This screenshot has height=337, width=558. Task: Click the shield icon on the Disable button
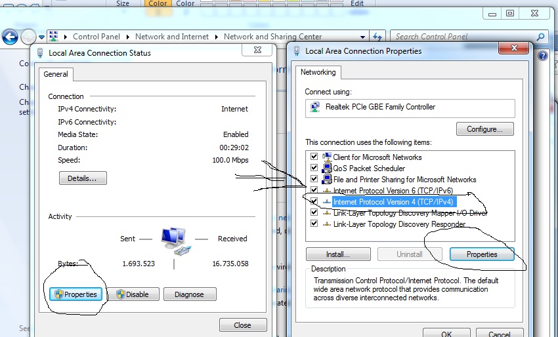click(x=121, y=294)
